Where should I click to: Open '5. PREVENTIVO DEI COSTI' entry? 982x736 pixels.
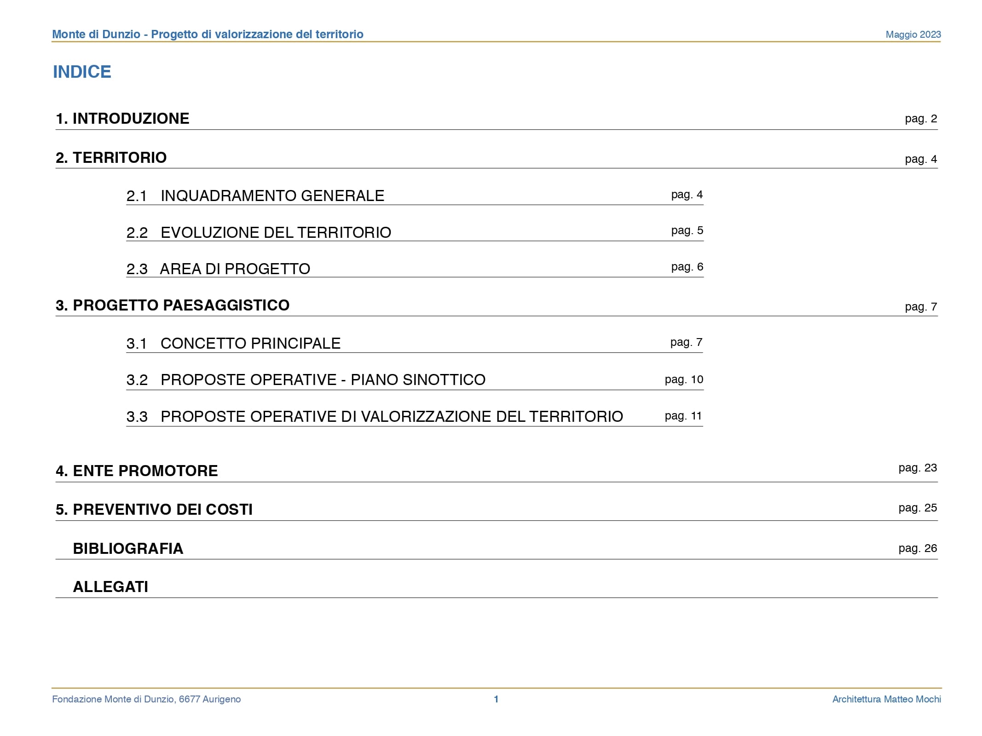154,509
